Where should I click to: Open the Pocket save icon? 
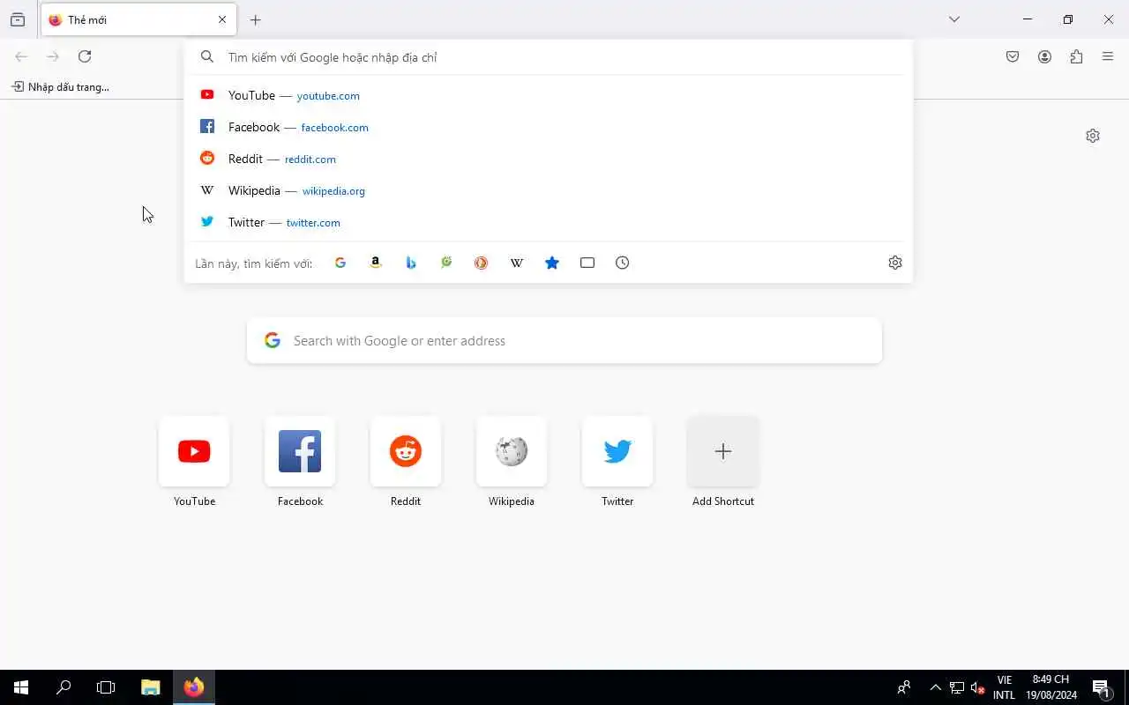[x=1013, y=56]
